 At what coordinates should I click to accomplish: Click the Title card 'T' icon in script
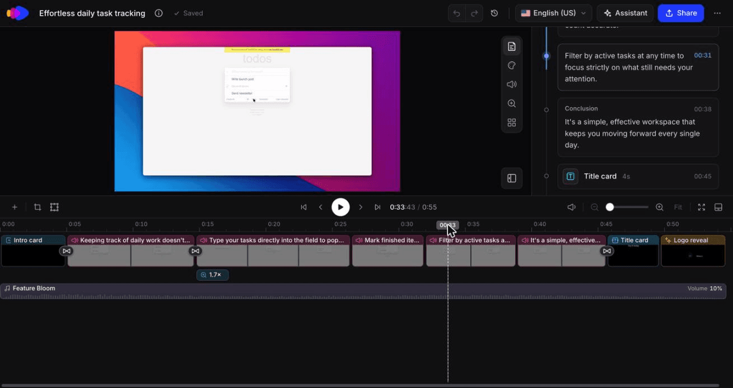[x=570, y=176]
